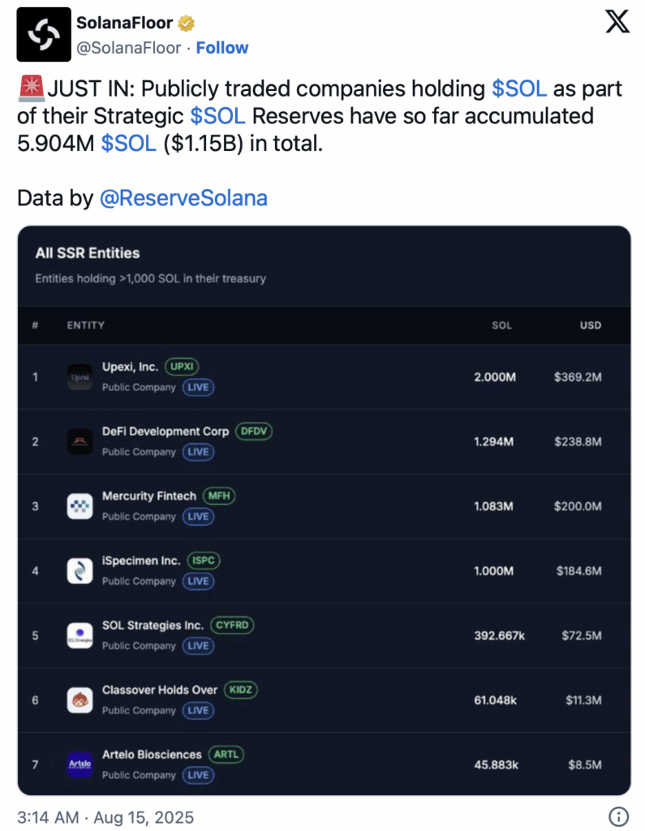Click the Artelo Biosciences logo

tap(80, 764)
